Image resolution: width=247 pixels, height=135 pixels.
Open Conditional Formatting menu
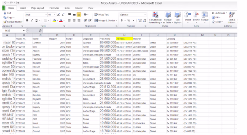tap(155, 18)
